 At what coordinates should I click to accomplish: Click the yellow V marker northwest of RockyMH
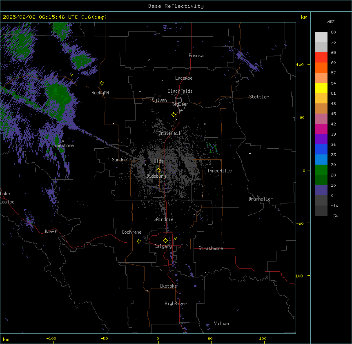pos(71,75)
